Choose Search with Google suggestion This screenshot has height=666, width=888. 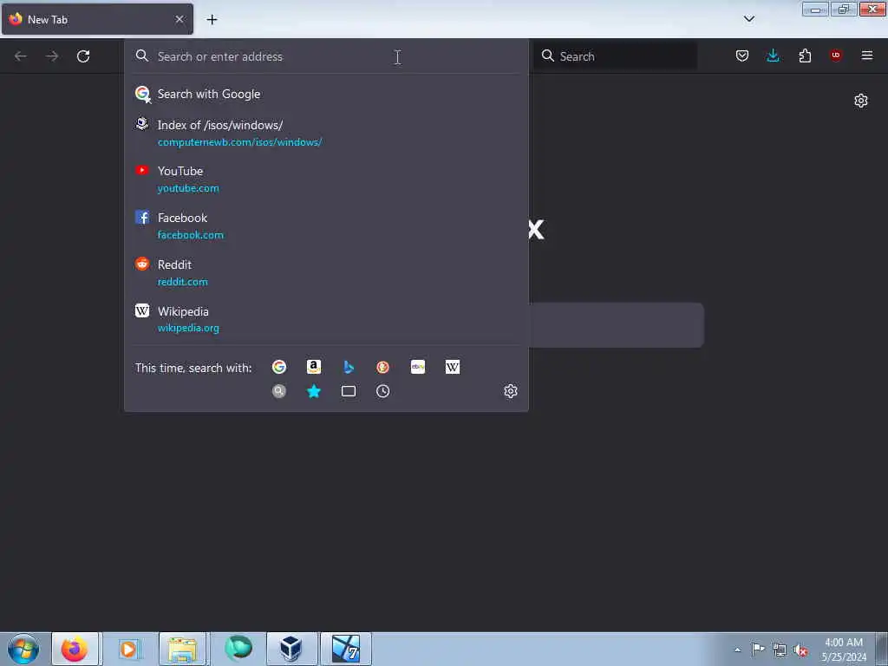point(326,94)
